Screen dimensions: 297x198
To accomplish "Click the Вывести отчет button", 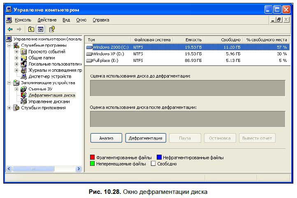I will 257,138.
